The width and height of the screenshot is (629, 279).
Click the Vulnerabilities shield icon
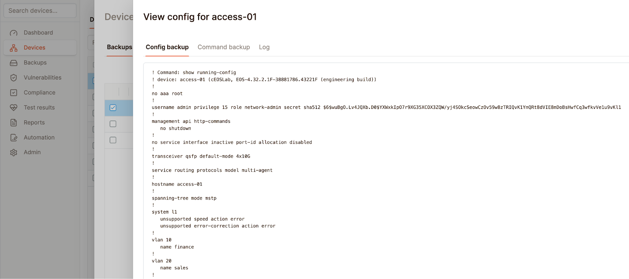14,78
